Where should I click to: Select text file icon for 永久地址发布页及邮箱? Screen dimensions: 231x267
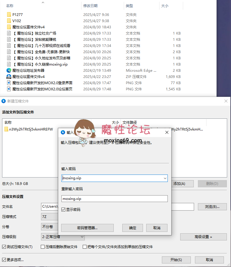(9, 58)
